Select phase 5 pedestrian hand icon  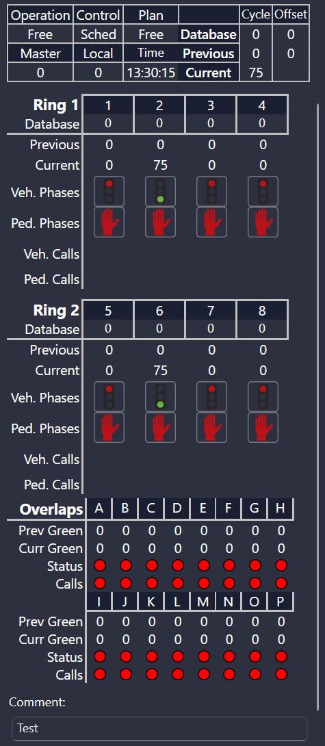(109, 427)
